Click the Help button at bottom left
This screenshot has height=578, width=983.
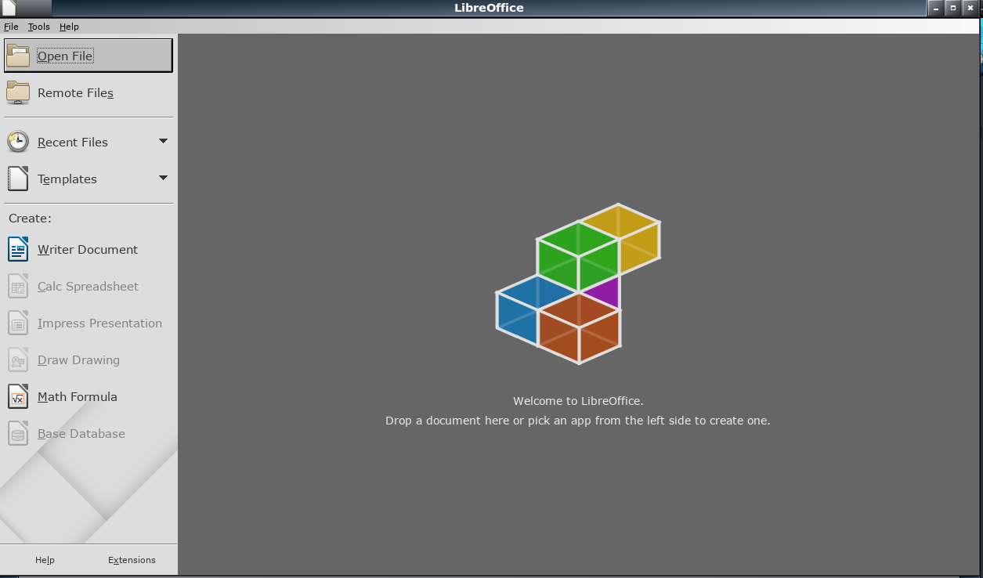(45, 560)
